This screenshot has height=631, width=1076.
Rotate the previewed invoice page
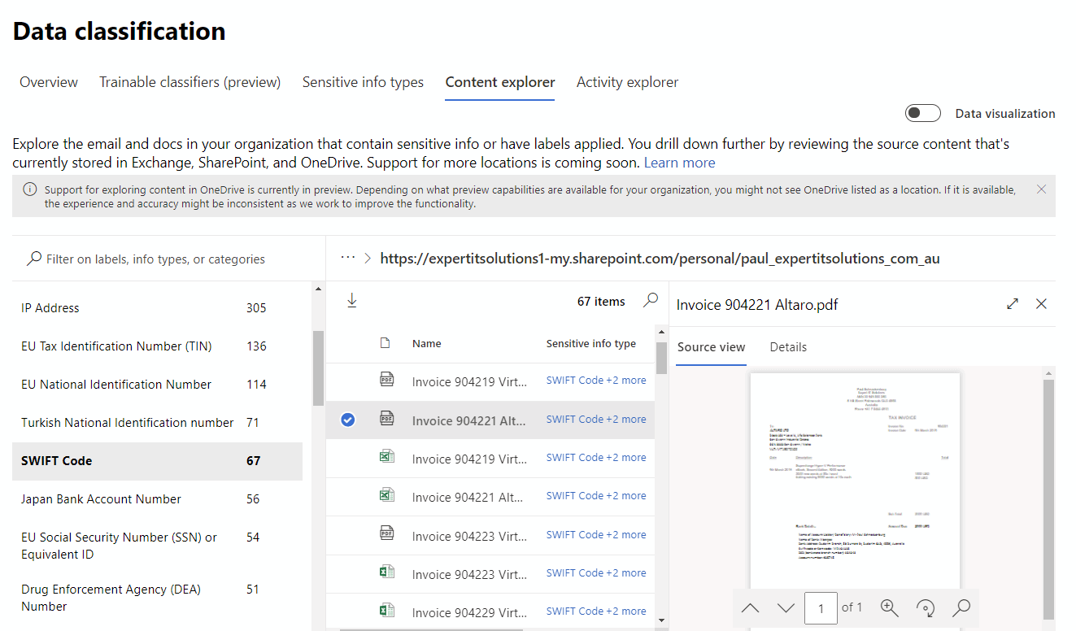click(x=926, y=607)
